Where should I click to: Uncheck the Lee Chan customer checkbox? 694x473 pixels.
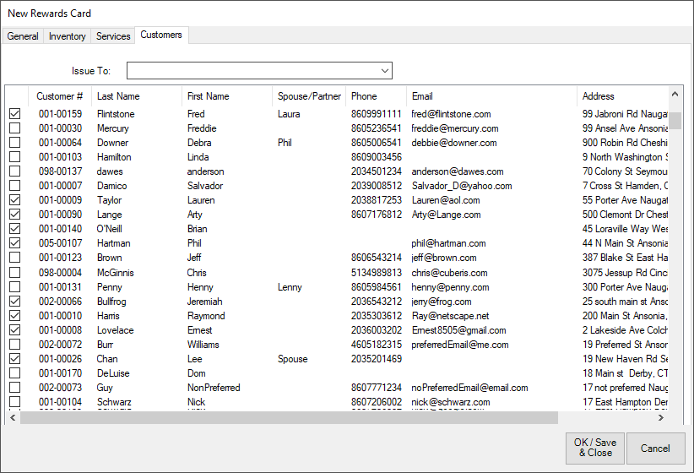(x=15, y=359)
